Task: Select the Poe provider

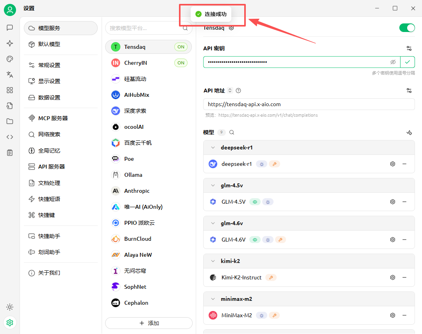Action: point(148,159)
